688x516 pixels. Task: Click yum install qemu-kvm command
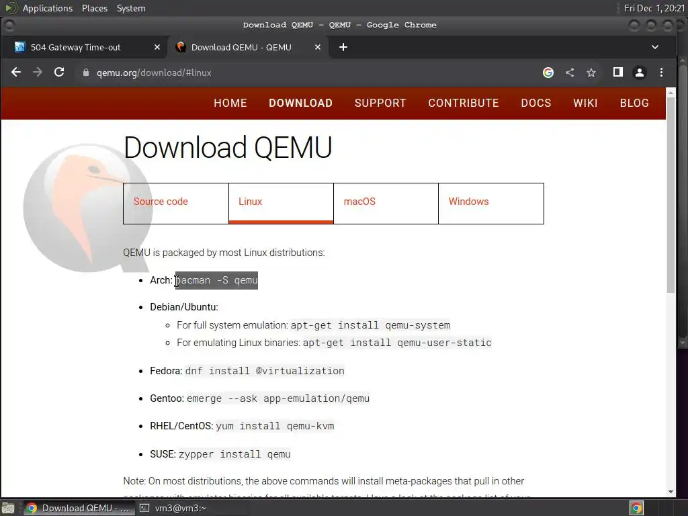(x=275, y=426)
